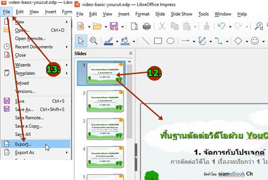
Task: Click the Redo arrow icon
Action: coord(238,26)
